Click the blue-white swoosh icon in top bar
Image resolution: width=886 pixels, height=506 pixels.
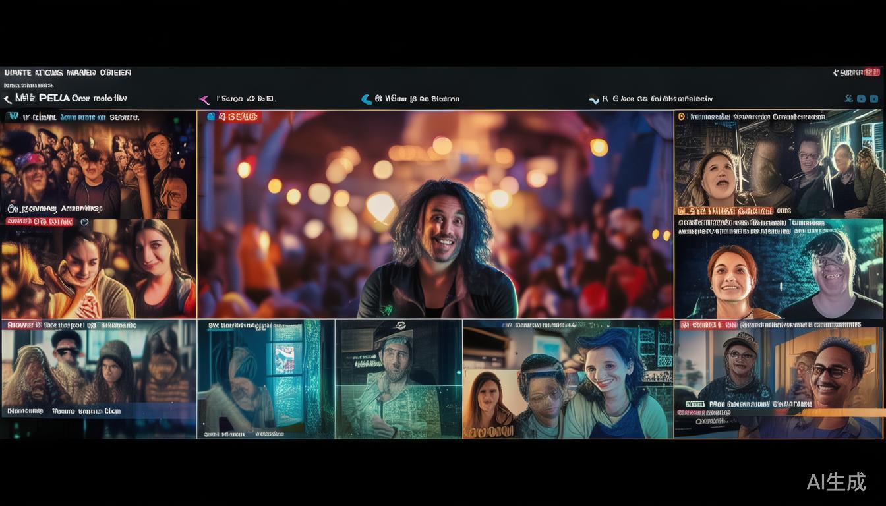tap(594, 99)
